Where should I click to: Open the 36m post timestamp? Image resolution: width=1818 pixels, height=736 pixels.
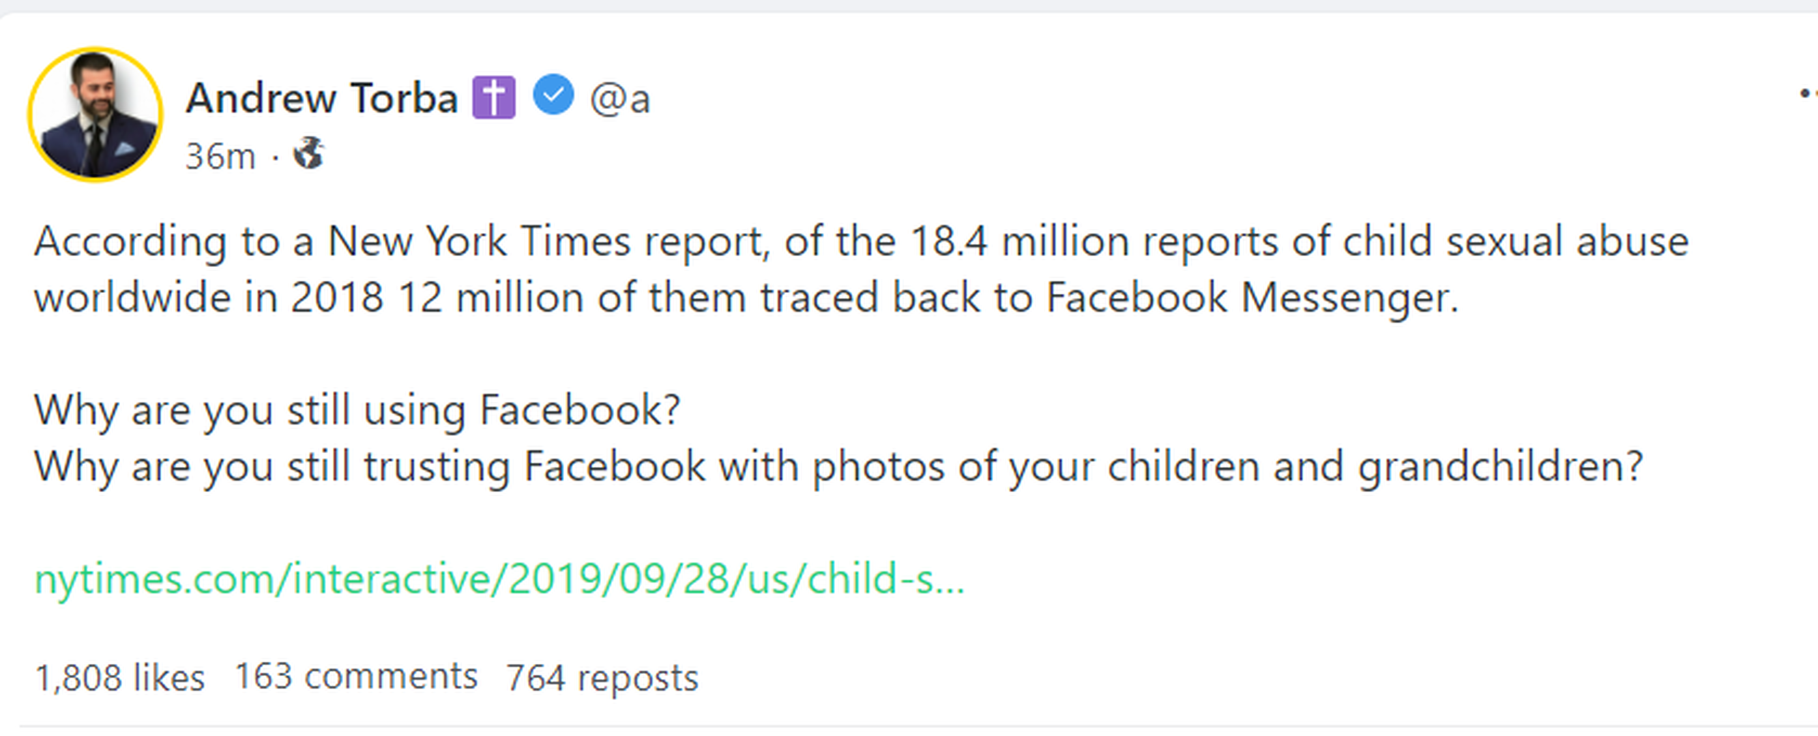[220, 156]
